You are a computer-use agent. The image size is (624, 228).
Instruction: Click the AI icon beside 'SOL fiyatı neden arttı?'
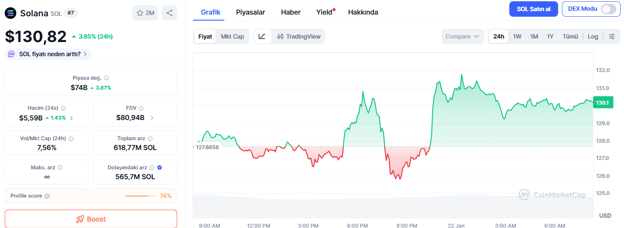click(x=12, y=54)
